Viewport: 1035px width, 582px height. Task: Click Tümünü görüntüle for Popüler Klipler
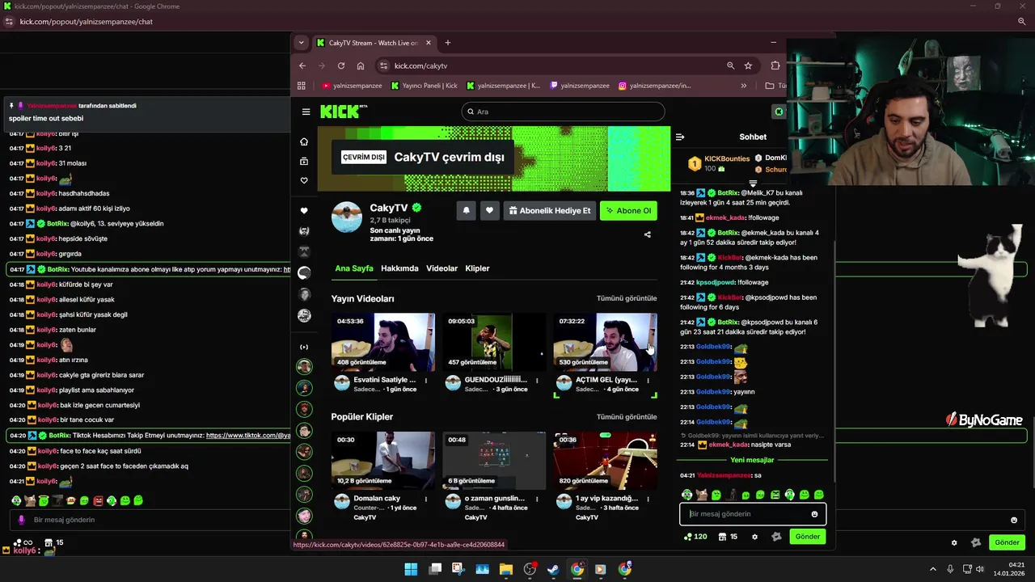[x=627, y=416]
